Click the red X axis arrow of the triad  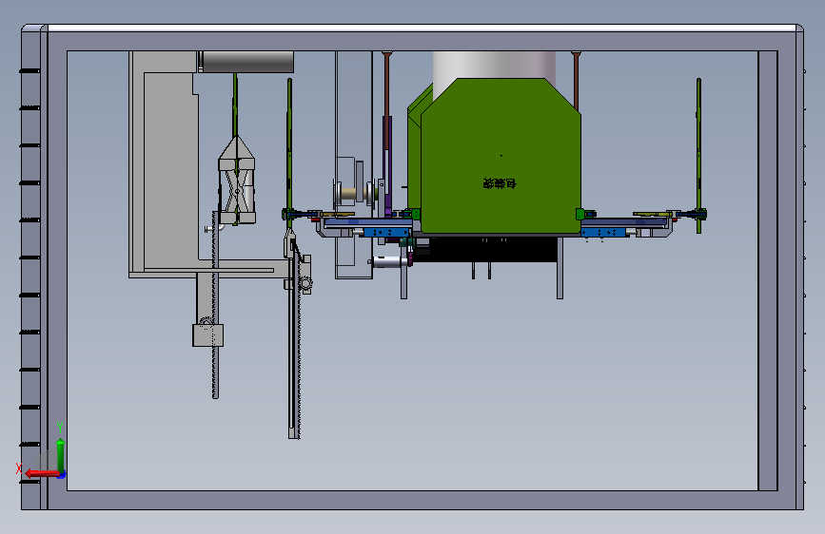[41, 473]
